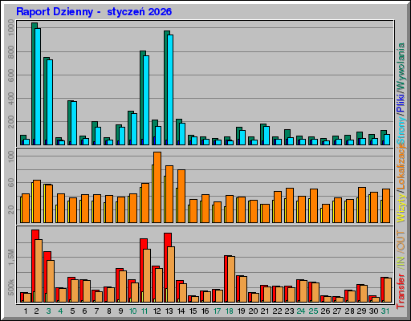This screenshot has width=411, height=321.
Task: Click the chart title 'Raport Dzienny - styczeń 2026'
Action: [x=94, y=12]
